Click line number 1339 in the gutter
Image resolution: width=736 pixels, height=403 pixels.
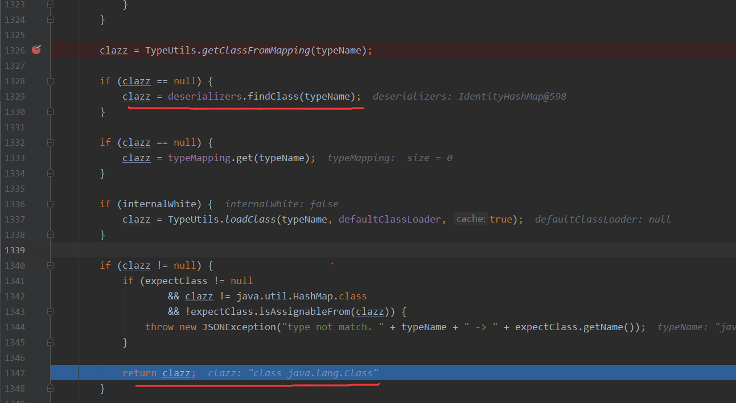[15, 250]
